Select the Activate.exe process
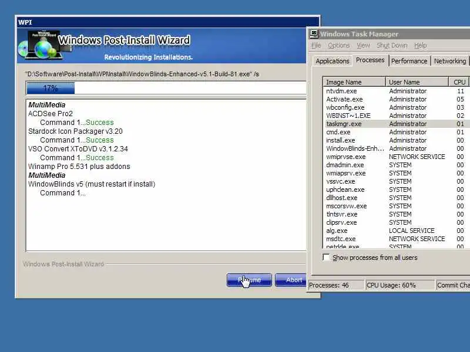This screenshot has height=352, width=470. (x=396, y=99)
